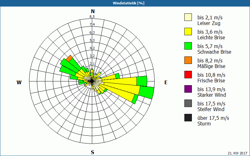Click the W compass label
Viewport: 250px width, 156px height.
[x=19, y=82]
